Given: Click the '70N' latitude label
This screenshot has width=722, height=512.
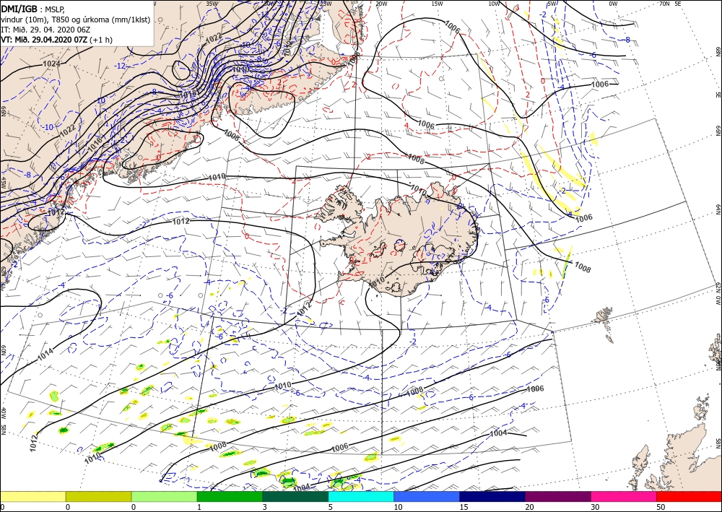Looking at the screenshot, I should [x=664, y=4].
